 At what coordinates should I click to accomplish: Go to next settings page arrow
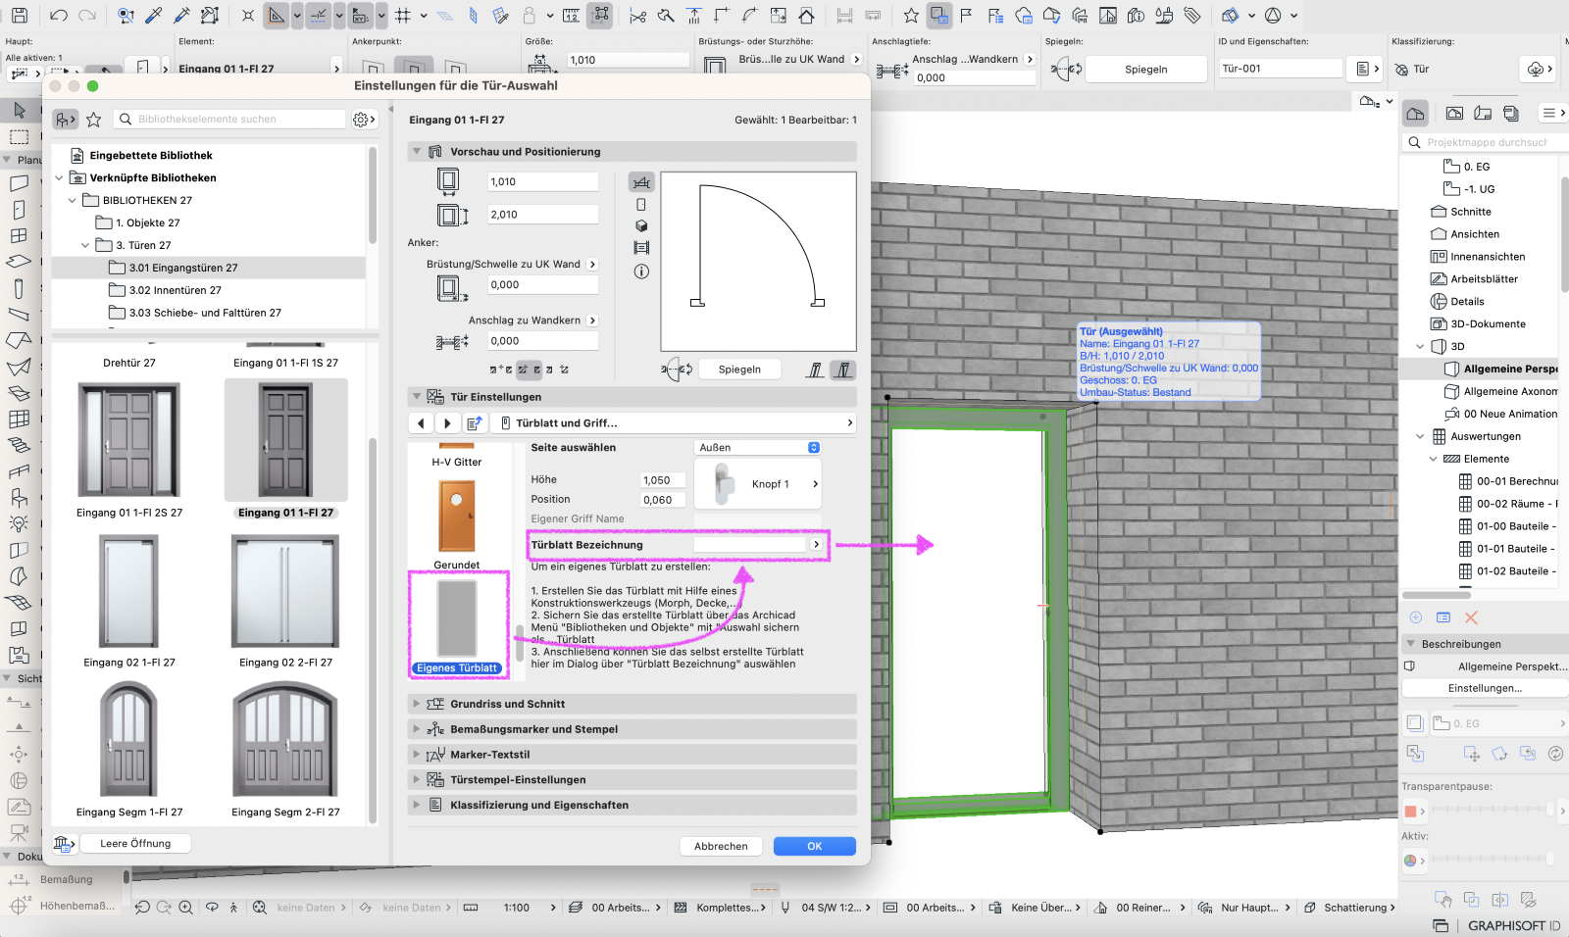pyautogui.click(x=447, y=423)
